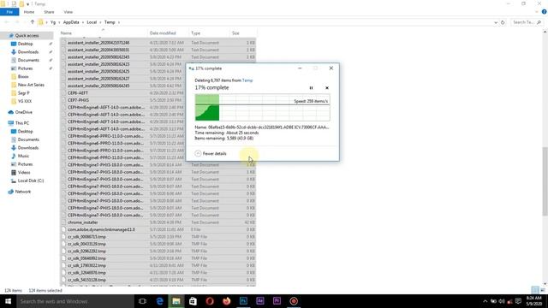Switch to File Explorer taskbar icon
Image resolution: width=548 pixels, height=308 pixels.
(x=176, y=301)
